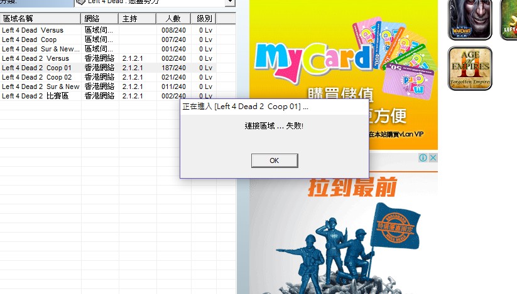This screenshot has width=517, height=294.
Task: Sort by 人數 column header
Action: [x=173, y=19]
